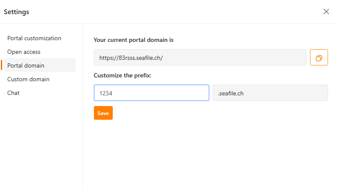Click the https://83rsss.seafile.ch/ domain field

click(200, 57)
